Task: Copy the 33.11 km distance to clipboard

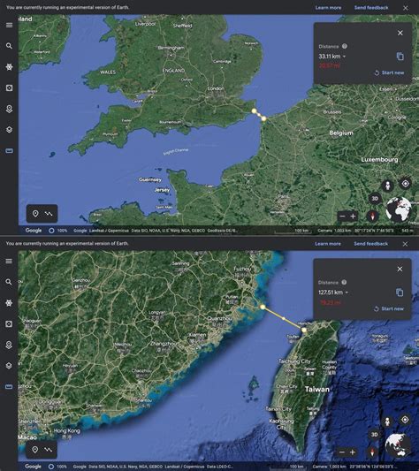Action: click(x=400, y=57)
